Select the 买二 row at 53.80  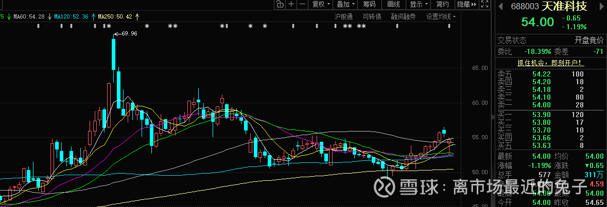click(x=551, y=122)
